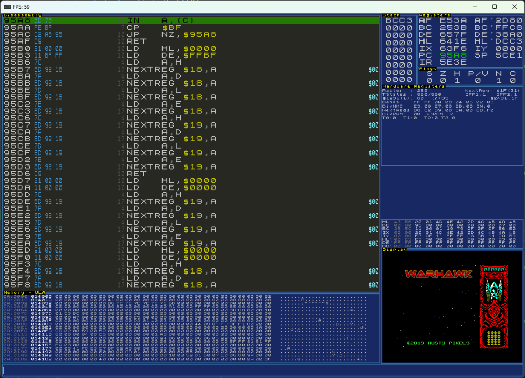The height and width of the screenshot is (378, 525).
Task: Click the top stack entry BCC3
Action: 398,20
